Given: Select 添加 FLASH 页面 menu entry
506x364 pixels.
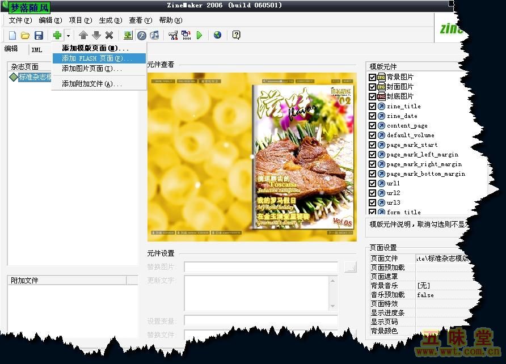Looking at the screenshot, I should pyautogui.click(x=95, y=58).
